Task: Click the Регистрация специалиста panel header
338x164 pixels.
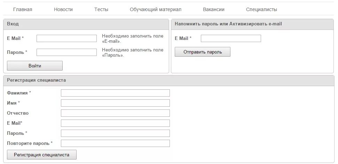Action: (x=169, y=81)
